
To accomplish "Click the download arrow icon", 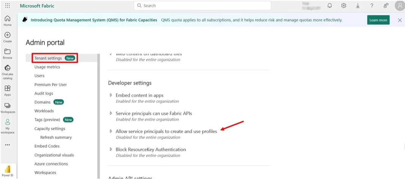I will click(358, 6).
